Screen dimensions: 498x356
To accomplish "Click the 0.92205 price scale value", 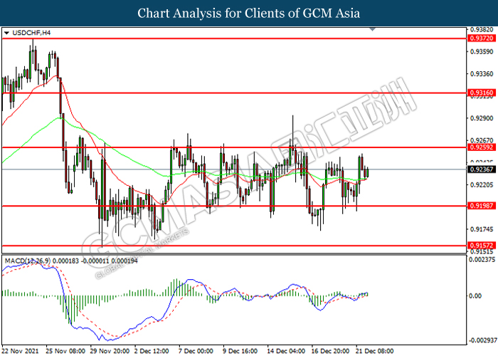I will 482,185.
